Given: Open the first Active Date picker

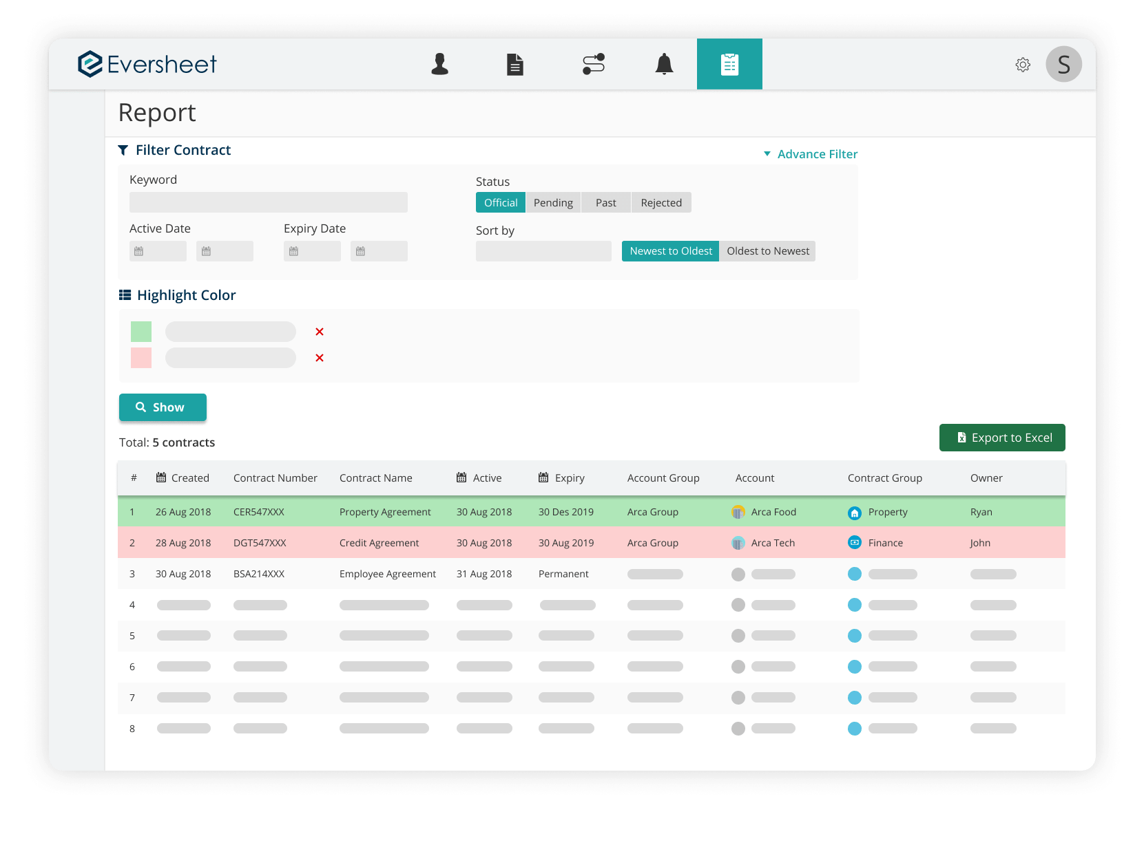Looking at the screenshot, I should tap(158, 251).
